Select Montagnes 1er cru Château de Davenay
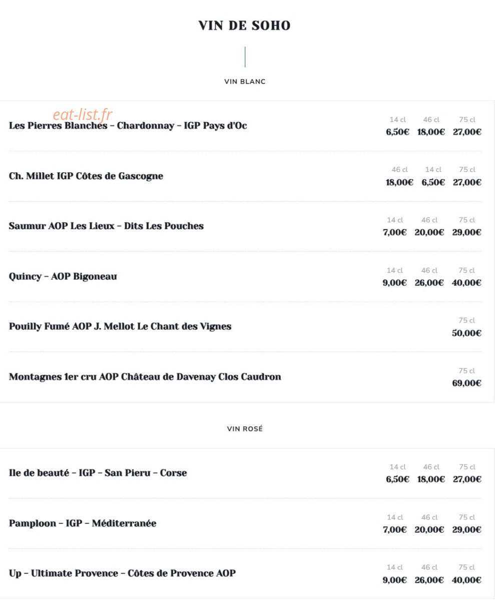This screenshot has height=606, width=495. (145, 377)
